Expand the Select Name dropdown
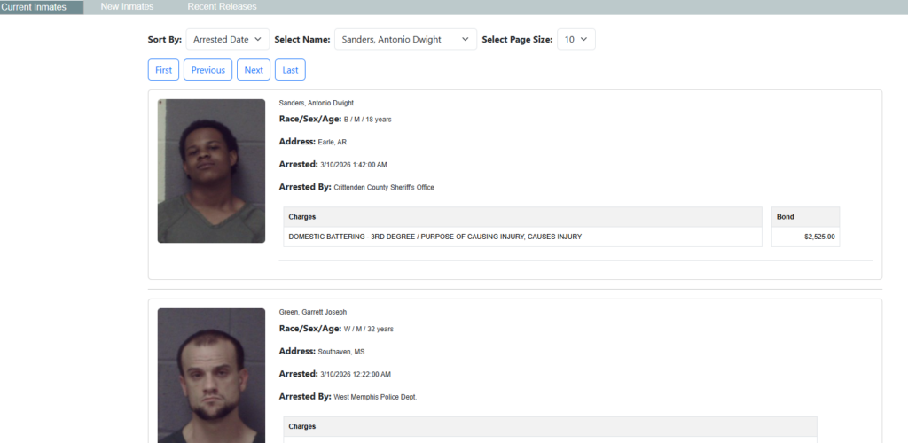 (405, 39)
